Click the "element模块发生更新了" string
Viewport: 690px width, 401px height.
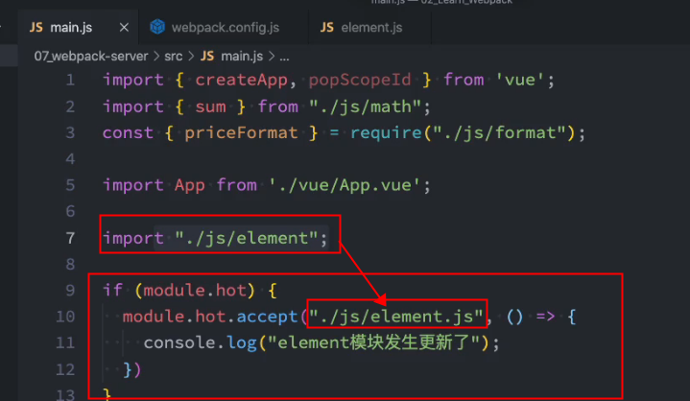pos(373,343)
